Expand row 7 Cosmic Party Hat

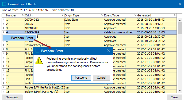pyautogui.click(x=4, y=45)
